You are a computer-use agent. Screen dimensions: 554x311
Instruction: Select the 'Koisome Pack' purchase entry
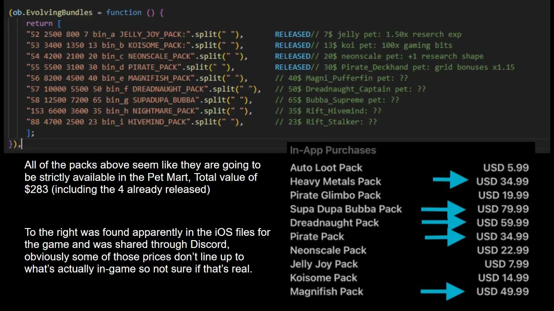(324, 278)
